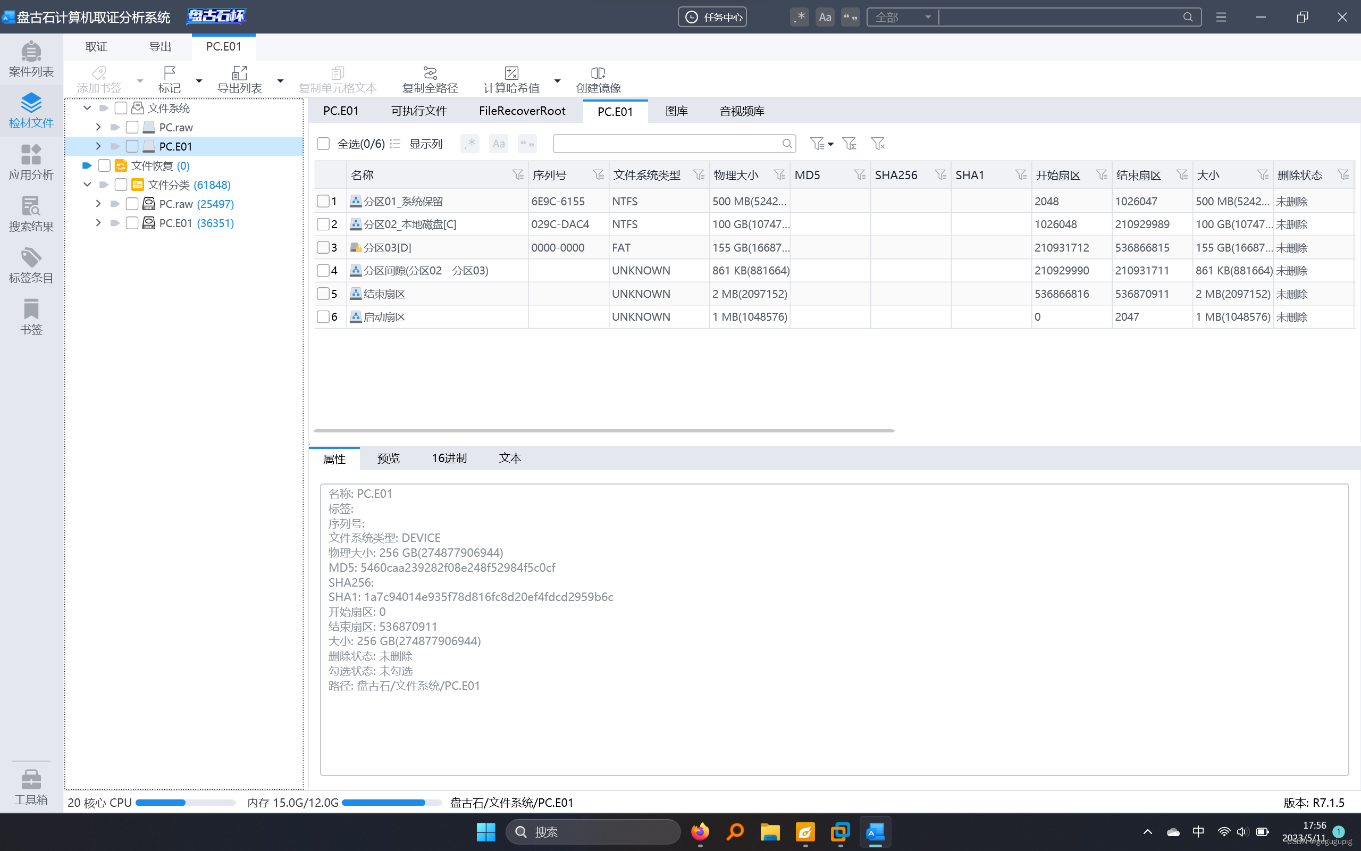This screenshot has height=851, width=1361.
Task: Open the 音视频库 media tab
Action: pos(741,111)
